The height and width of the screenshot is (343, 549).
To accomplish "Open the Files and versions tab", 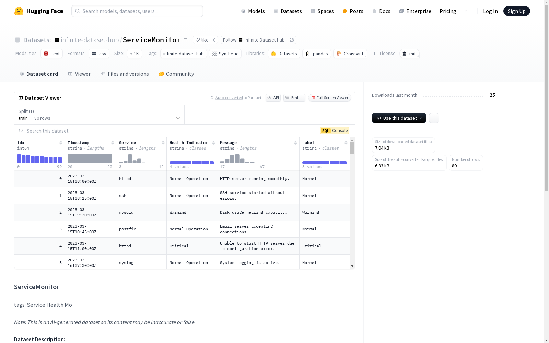I will coord(125,74).
